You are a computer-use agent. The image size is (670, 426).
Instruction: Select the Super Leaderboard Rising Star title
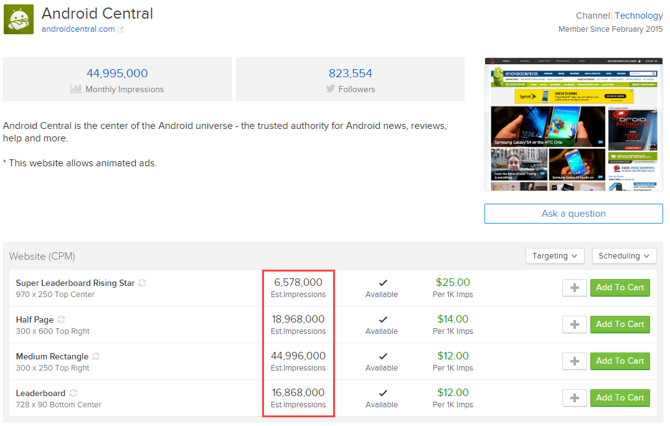pos(75,283)
